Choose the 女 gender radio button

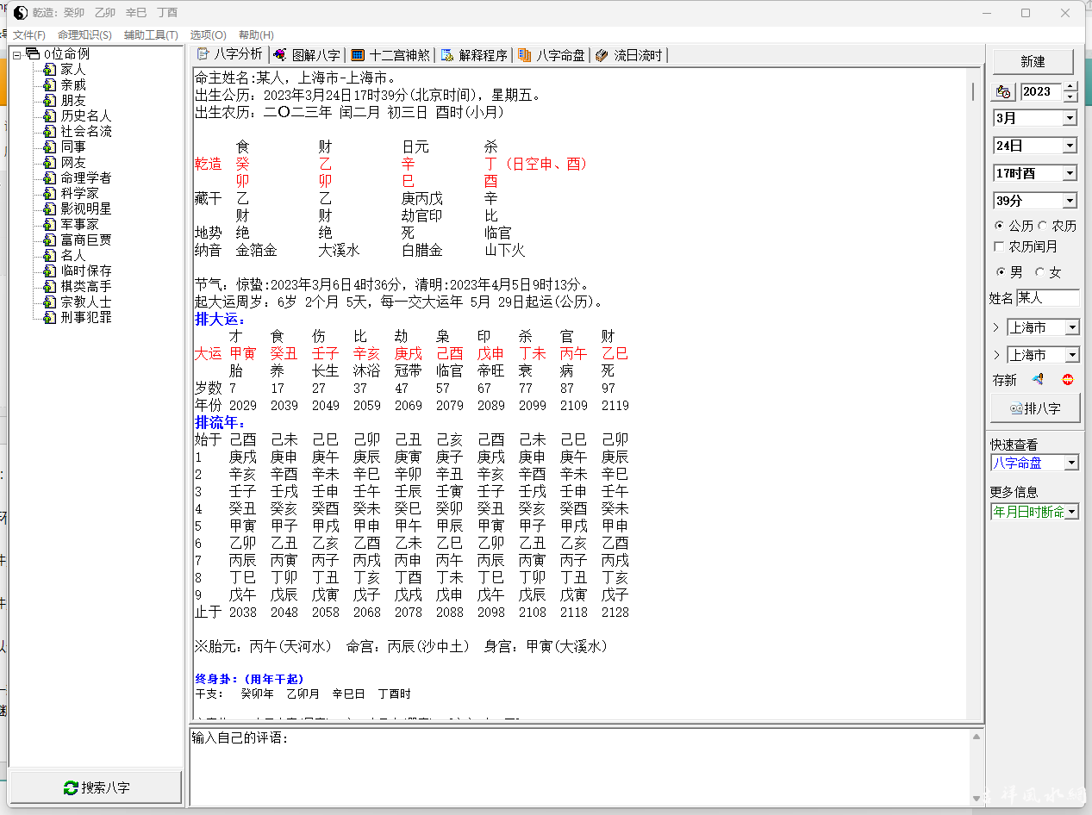coord(1039,272)
